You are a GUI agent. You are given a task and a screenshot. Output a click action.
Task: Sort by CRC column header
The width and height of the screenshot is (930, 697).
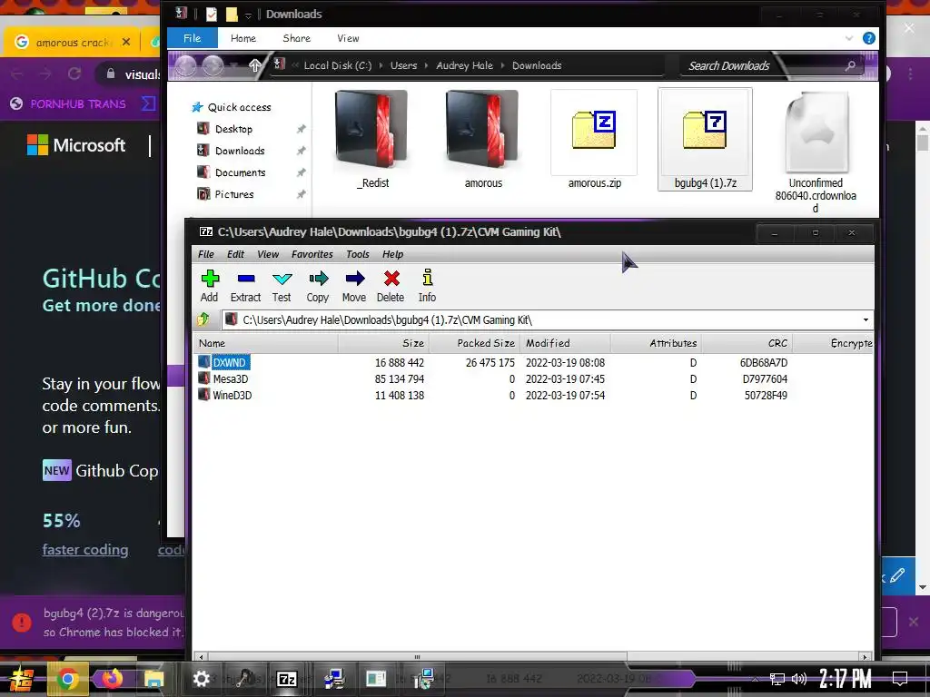(x=747, y=343)
